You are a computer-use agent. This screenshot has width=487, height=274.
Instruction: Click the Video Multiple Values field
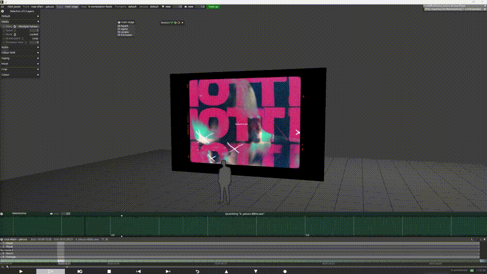[x=28, y=26]
